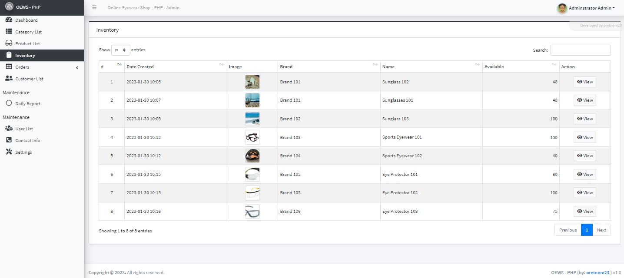Viewport: 624px width, 278px height.
Task: View inventory for Sunglass 103
Action: pyautogui.click(x=585, y=119)
